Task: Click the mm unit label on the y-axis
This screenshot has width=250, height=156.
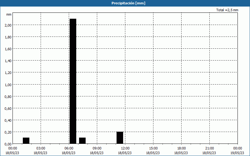Action: 9,14
